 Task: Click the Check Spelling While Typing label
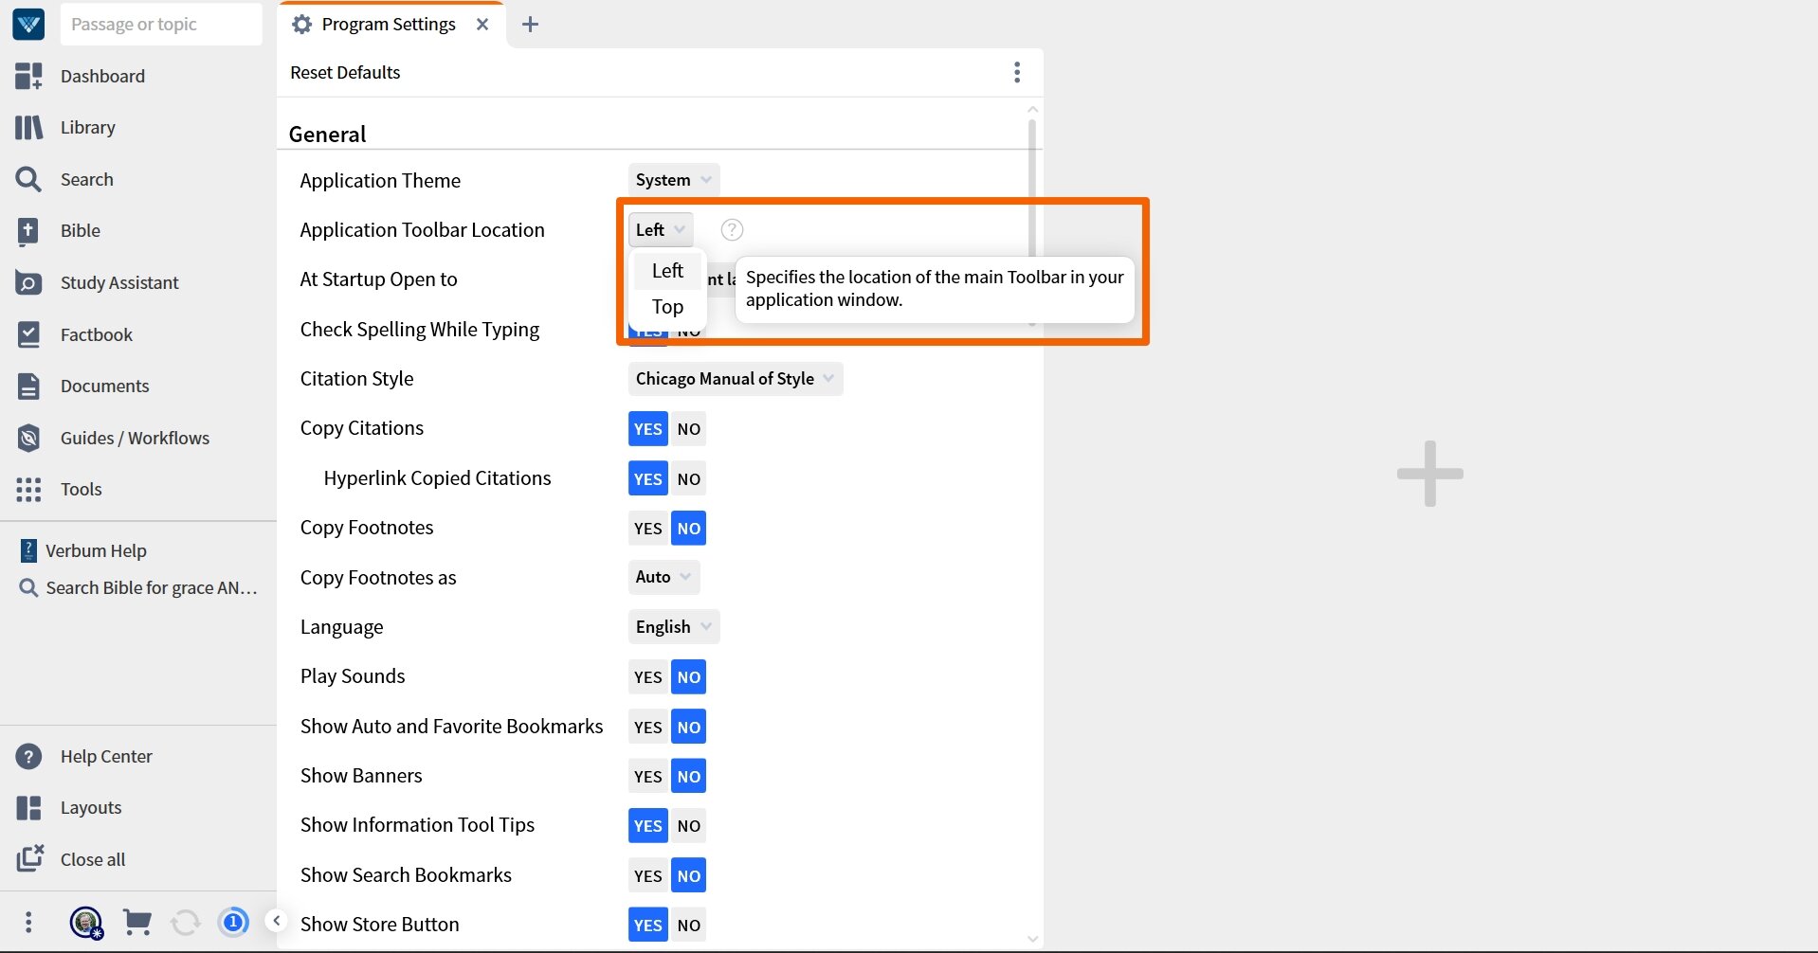420,329
